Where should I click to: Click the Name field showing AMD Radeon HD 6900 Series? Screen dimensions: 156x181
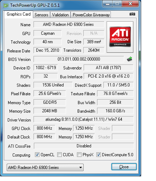pos(69,24)
